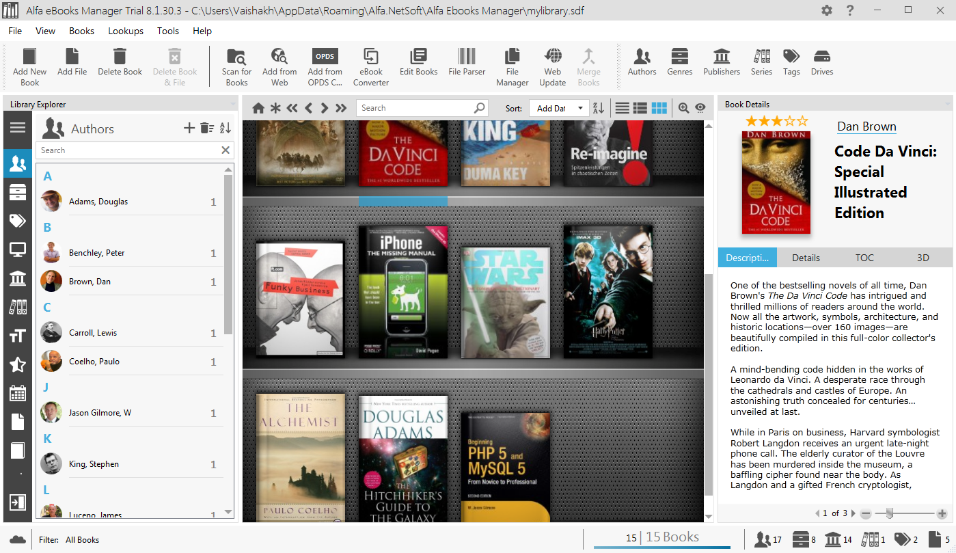
Task: Toggle bookshelf sort direction Z-A button
Action: [599, 108]
